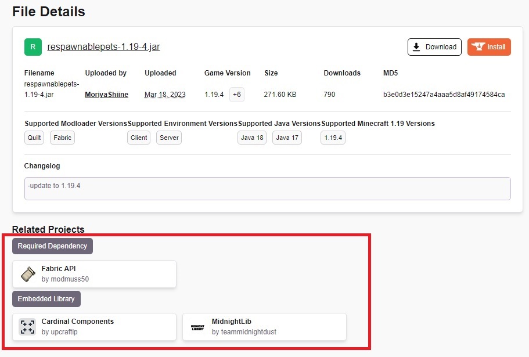529x357 pixels.
Task: Click the green R file icon
Action: pos(33,47)
